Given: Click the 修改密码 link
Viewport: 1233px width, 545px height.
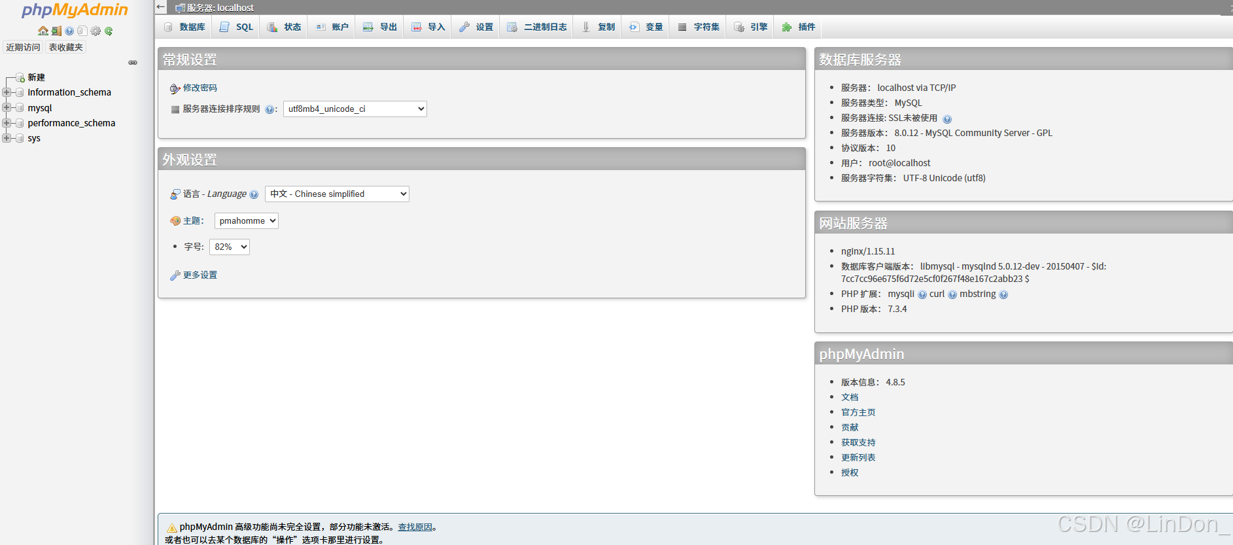Looking at the screenshot, I should pyautogui.click(x=200, y=88).
